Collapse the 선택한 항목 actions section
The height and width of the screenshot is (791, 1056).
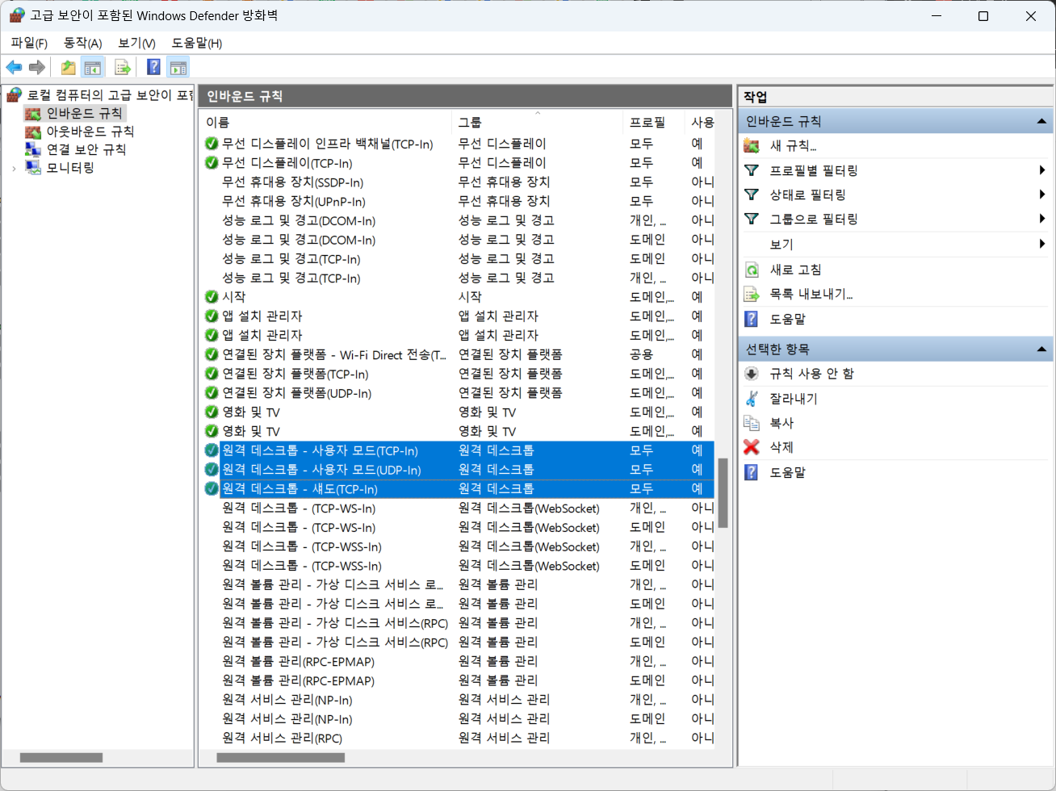pos(1041,349)
